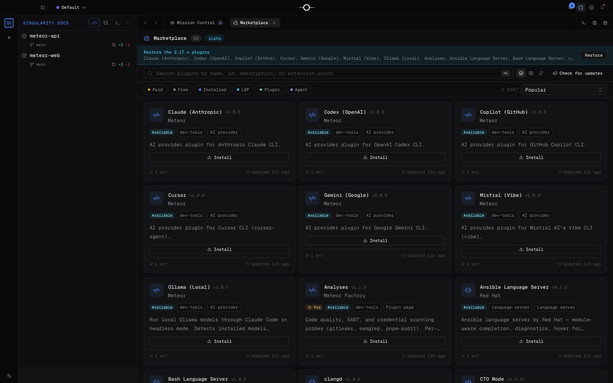This screenshot has width=613, height=383.
Task: Switch to grid view icon
Action: (x=531, y=73)
